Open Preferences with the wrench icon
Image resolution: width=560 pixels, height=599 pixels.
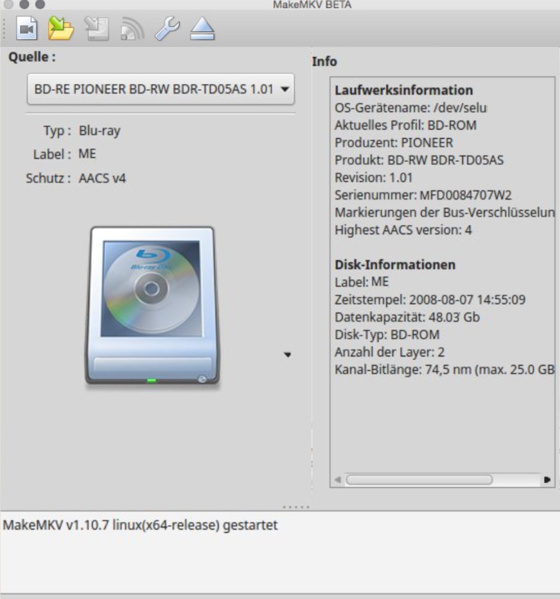pos(167,29)
